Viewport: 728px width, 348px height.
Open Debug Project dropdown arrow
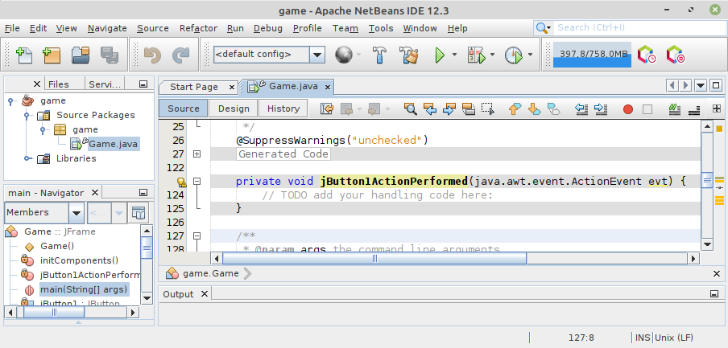tap(492, 55)
